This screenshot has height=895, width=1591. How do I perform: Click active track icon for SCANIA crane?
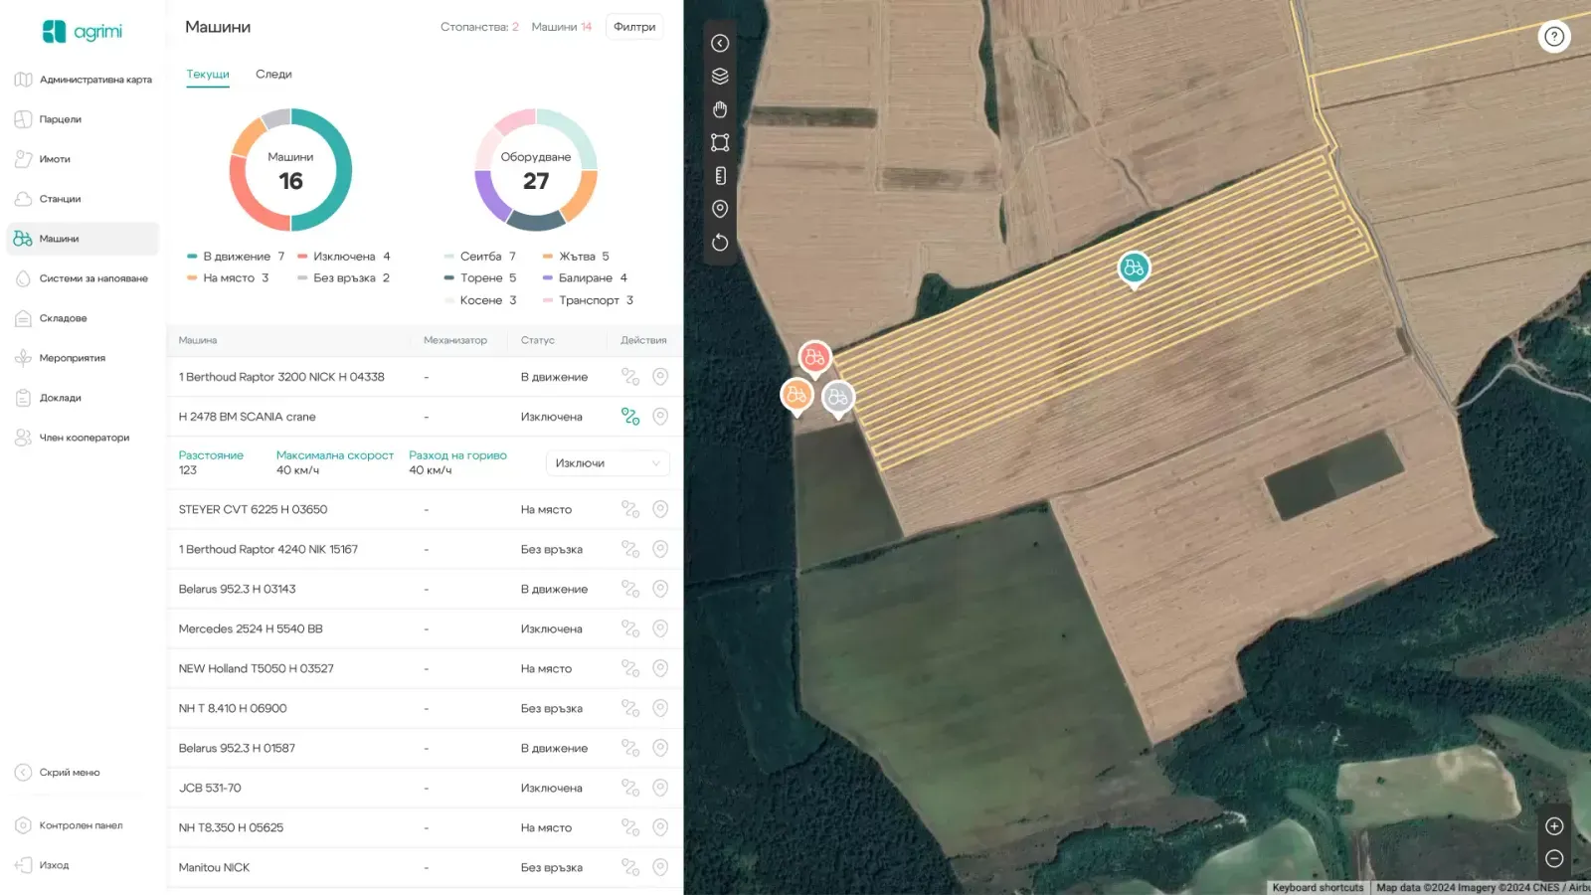point(630,417)
